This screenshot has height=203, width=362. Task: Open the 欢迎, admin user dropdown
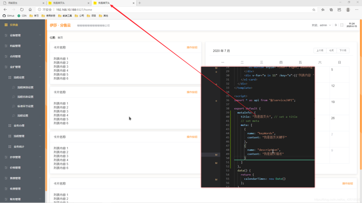(321, 25)
